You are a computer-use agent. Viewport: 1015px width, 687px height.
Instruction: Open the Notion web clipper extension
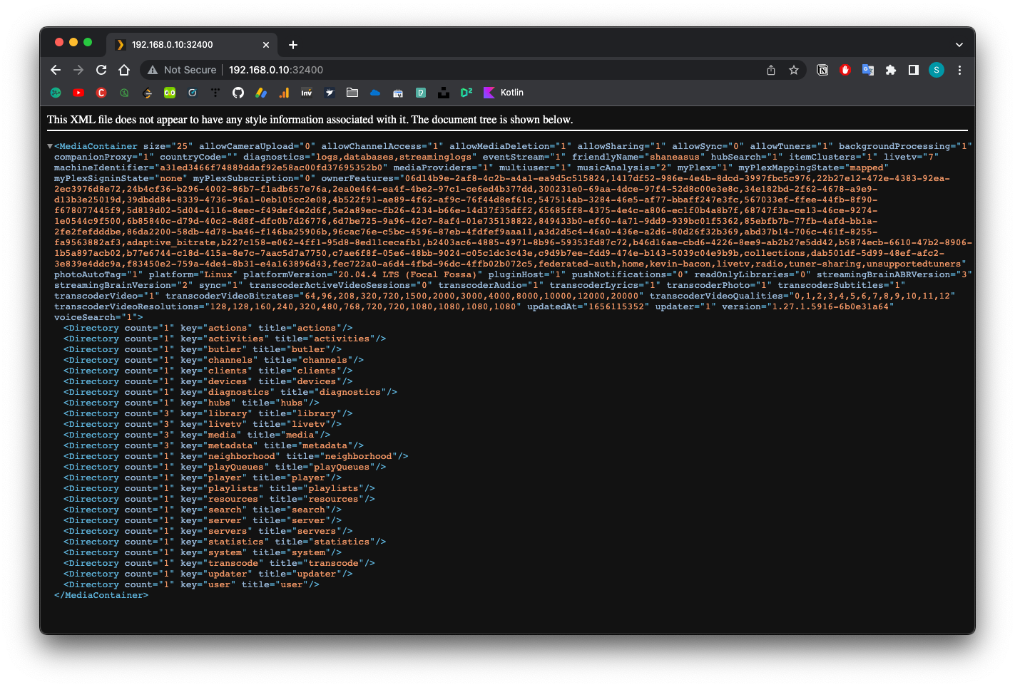[x=822, y=70]
